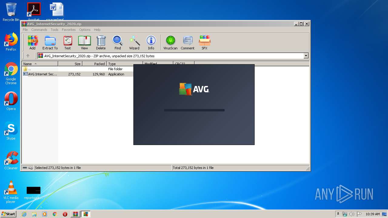388x218 pixels.
Task: Show archive Info
Action: coord(151,43)
